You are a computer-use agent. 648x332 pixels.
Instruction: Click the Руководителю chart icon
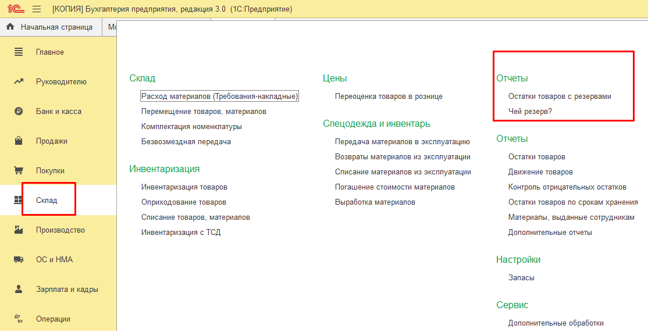click(19, 82)
